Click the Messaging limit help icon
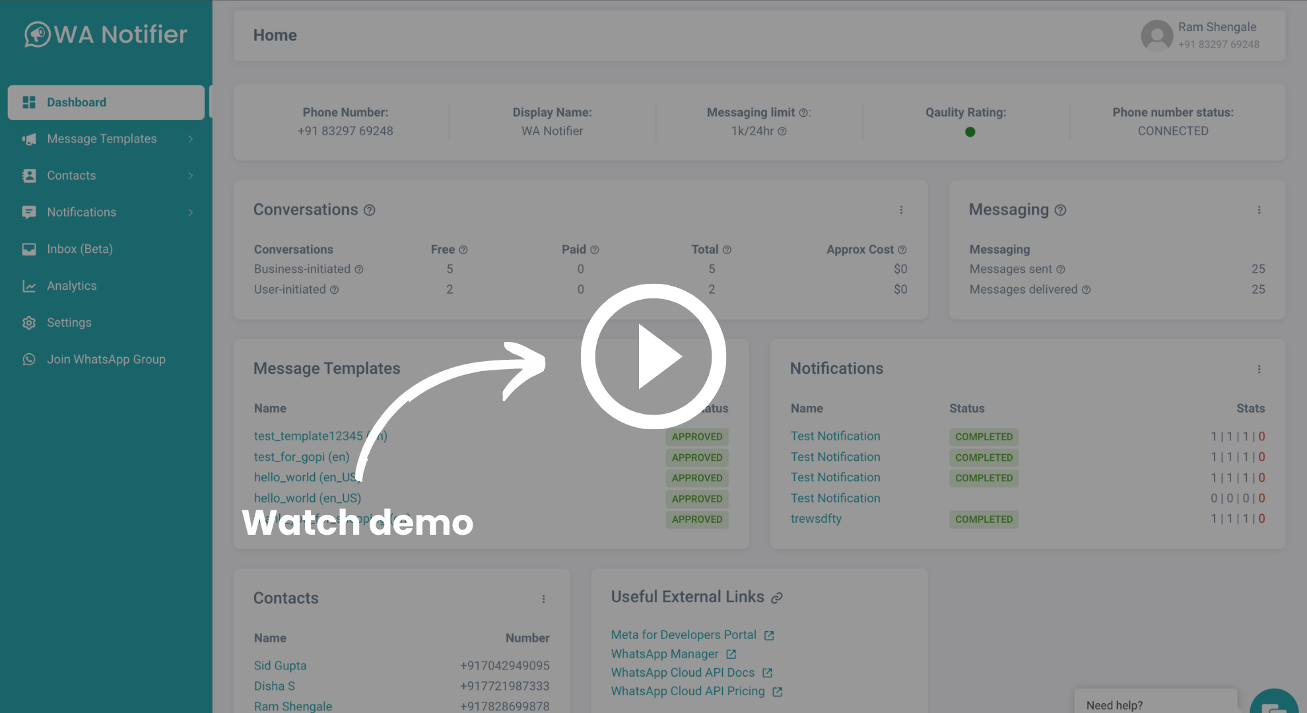 click(803, 112)
